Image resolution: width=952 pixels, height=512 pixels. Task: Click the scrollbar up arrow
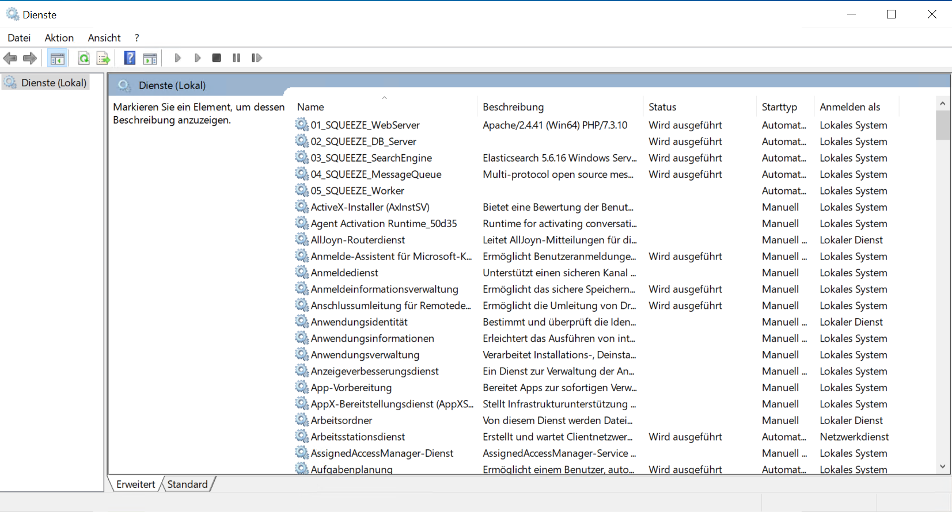click(x=943, y=104)
